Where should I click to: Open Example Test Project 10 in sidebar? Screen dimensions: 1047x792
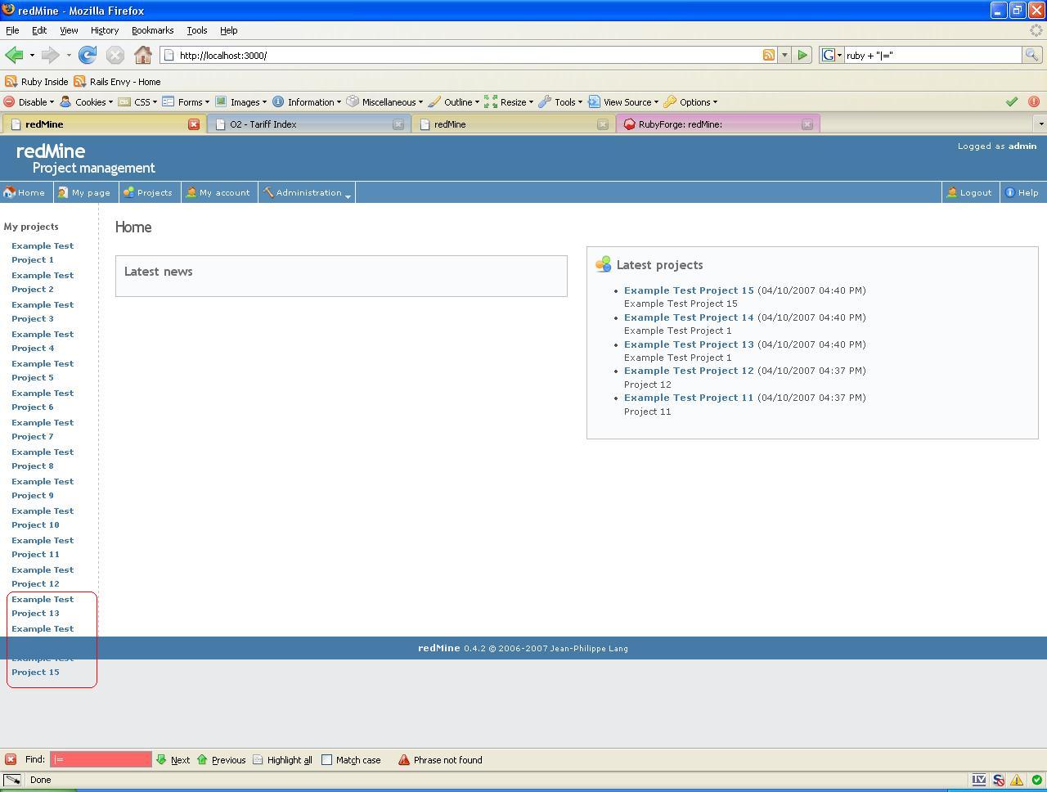coord(43,518)
